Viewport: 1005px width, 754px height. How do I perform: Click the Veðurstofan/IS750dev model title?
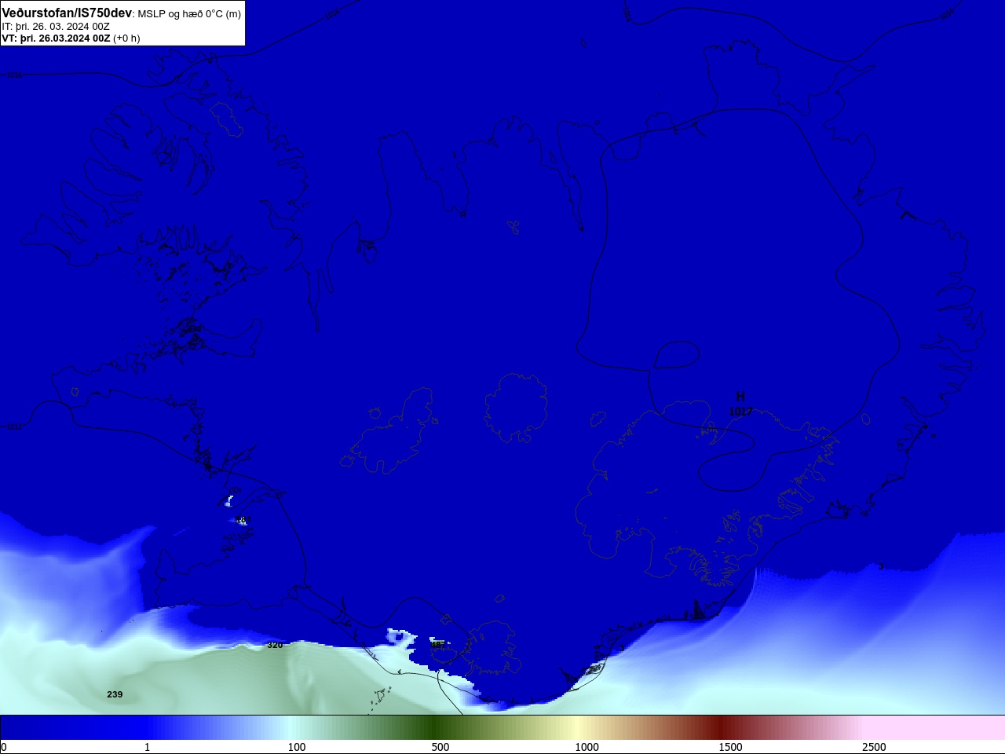pyautogui.click(x=67, y=13)
